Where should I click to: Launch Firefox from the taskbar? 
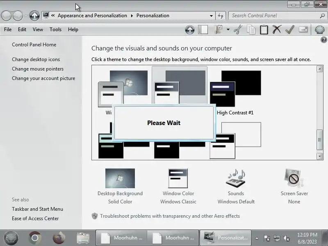(59, 238)
